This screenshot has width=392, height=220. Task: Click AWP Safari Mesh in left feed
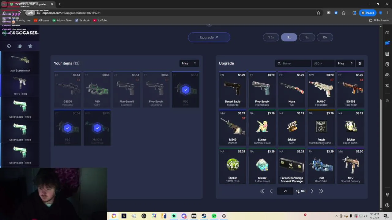[x=20, y=63]
